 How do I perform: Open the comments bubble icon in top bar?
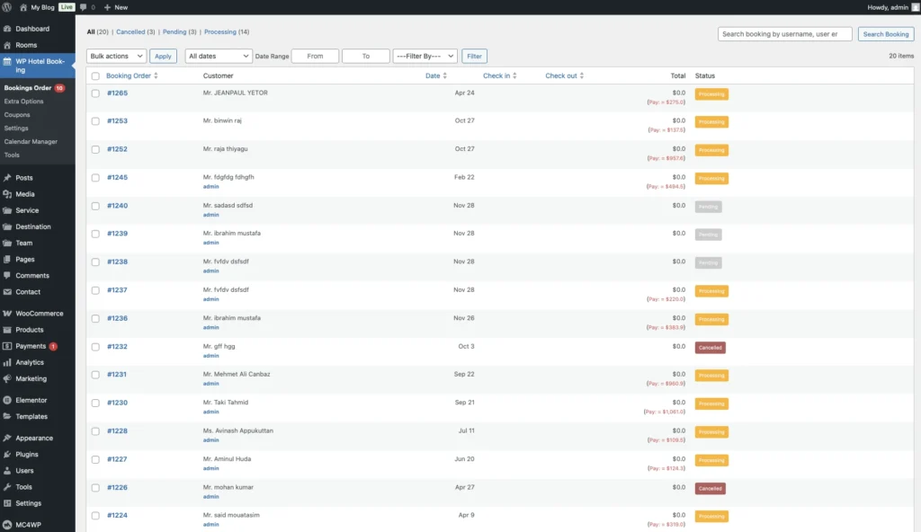pos(84,7)
